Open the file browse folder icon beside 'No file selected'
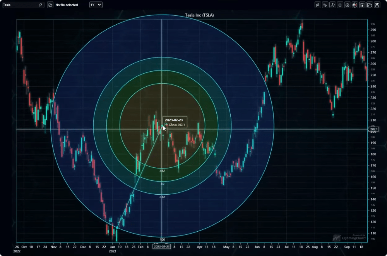Image resolution: width=387 pixels, height=256 pixels. [x=50, y=5]
